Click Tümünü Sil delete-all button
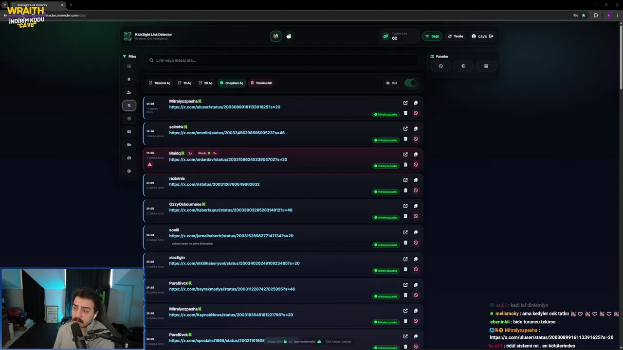Viewport: 623px width, 350px height. tap(261, 83)
